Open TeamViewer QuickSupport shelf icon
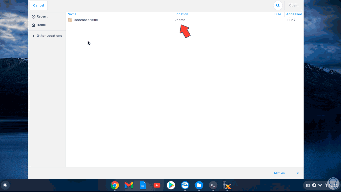Image resolution: width=341 pixels, height=192 pixels. (185, 185)
